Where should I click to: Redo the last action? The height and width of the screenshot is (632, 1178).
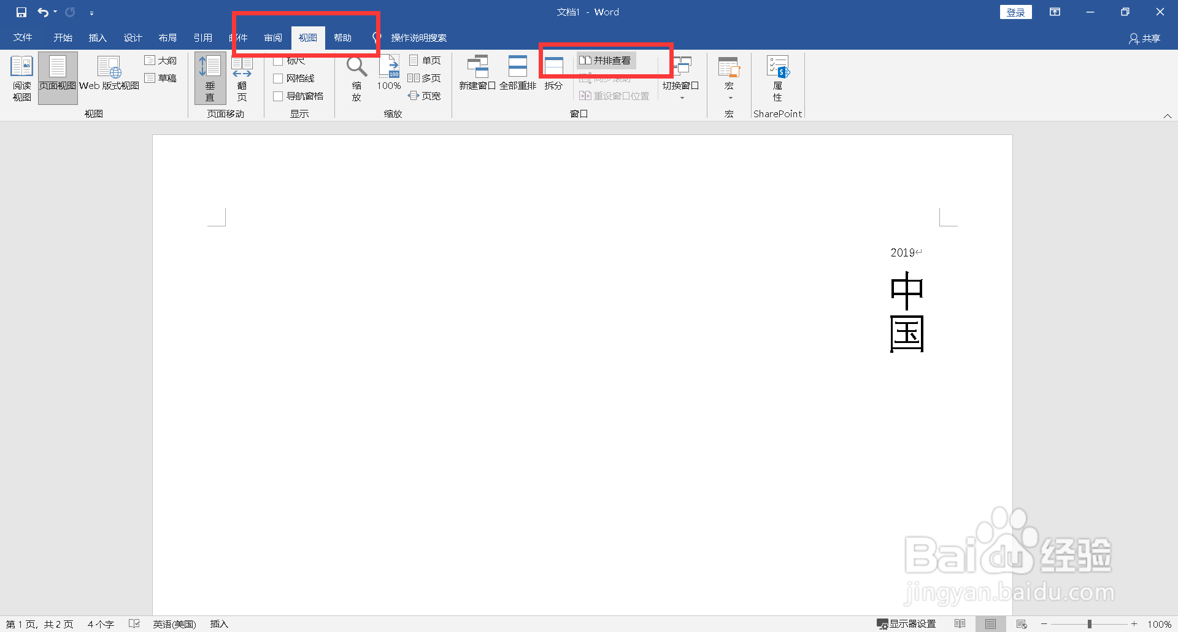[x=70, y=12]
